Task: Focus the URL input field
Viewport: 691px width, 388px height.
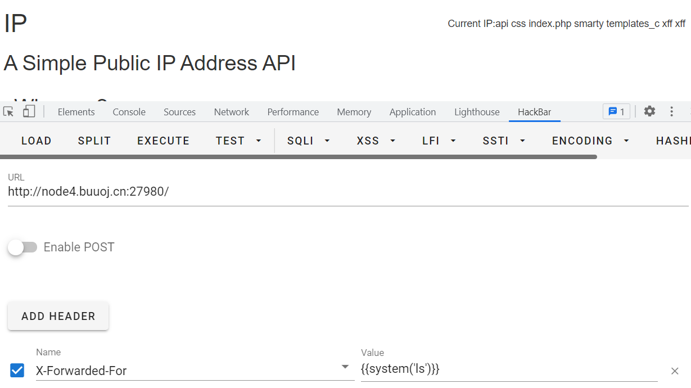Action: [x=348, y=191]
